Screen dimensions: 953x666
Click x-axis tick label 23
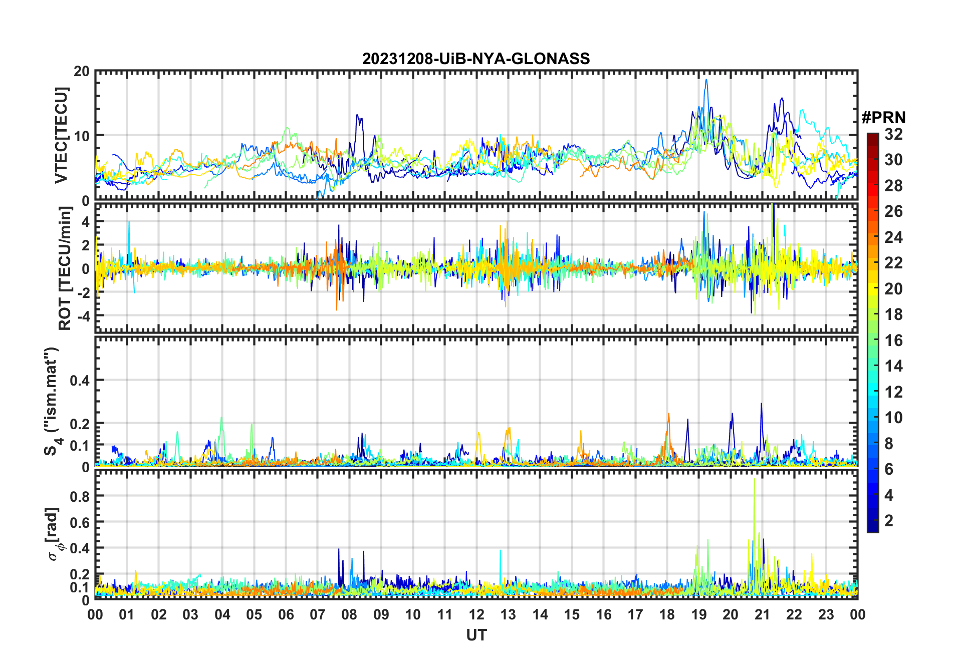click(826, 614)
